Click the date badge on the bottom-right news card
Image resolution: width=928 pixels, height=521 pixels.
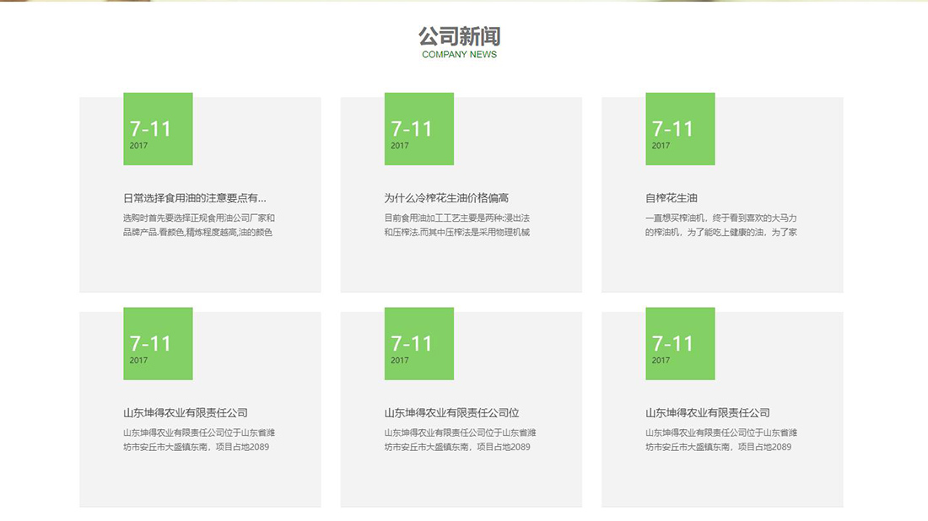(681, 343)
